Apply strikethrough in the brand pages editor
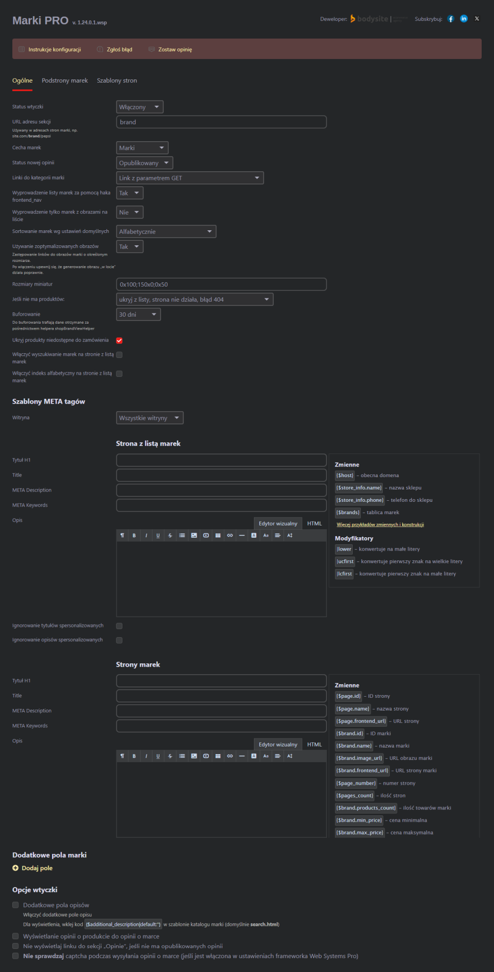Image resolution: width=494 pixels, height=972 pixels. pyautogui.click(x=170, y=756)
